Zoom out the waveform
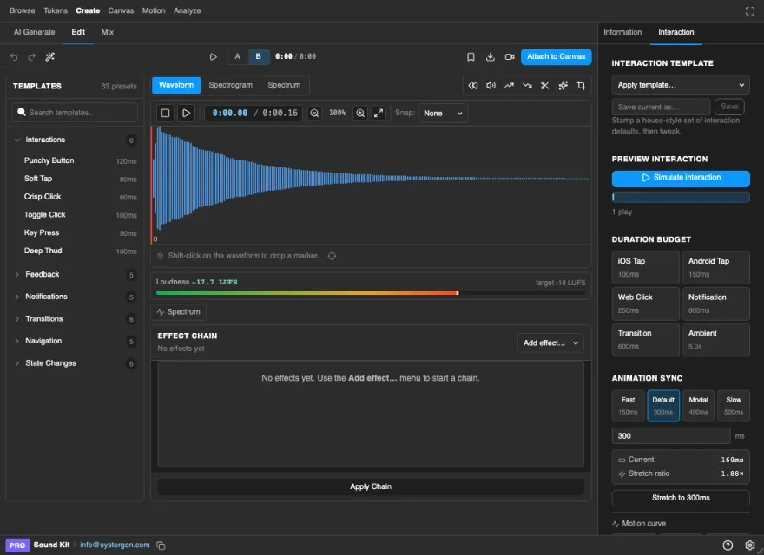Screen dimensions: 764x555 [x=315, y=113]
